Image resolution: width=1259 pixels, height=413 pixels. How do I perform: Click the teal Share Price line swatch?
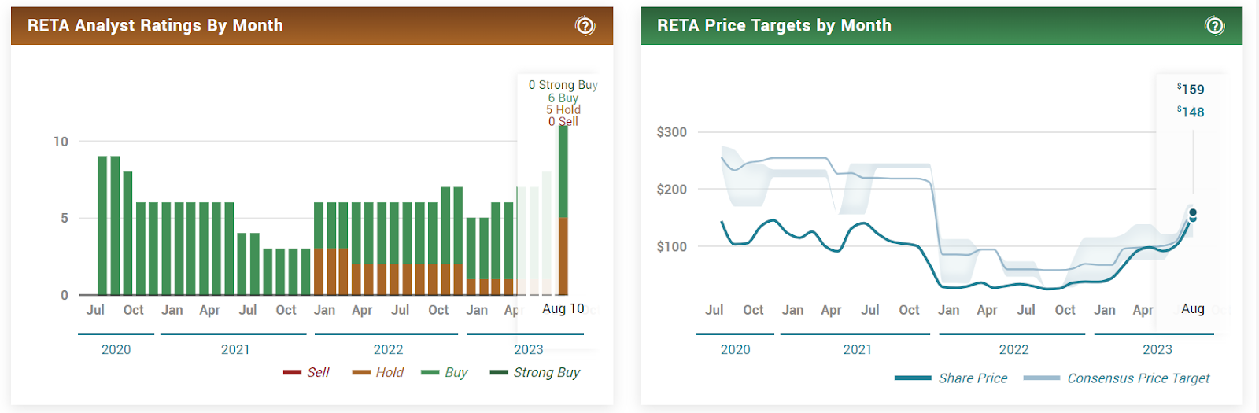(x=913, y=378)
